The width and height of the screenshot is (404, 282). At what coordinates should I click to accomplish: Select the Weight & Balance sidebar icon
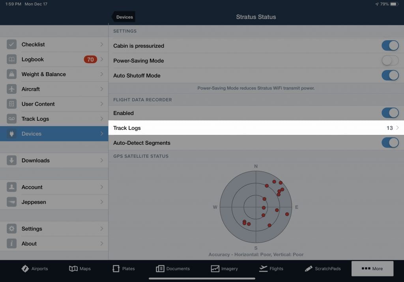pyautogui.click(x=12, y=74)
